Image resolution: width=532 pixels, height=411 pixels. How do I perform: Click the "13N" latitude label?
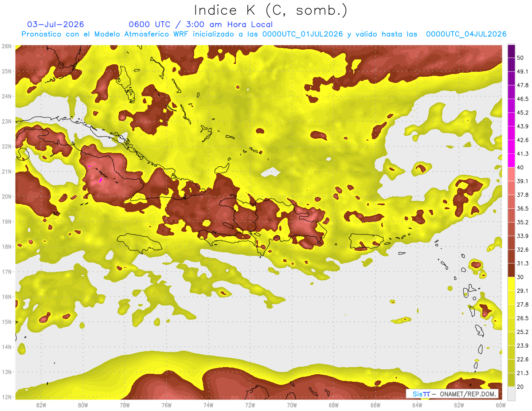6,372
